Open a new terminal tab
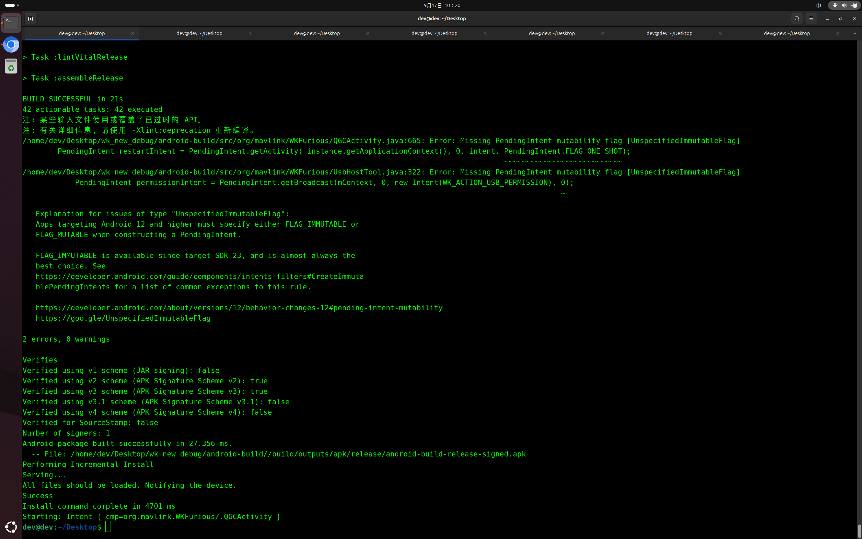The height and width of the screenshot is (539, 862). (x=30, y=19)
